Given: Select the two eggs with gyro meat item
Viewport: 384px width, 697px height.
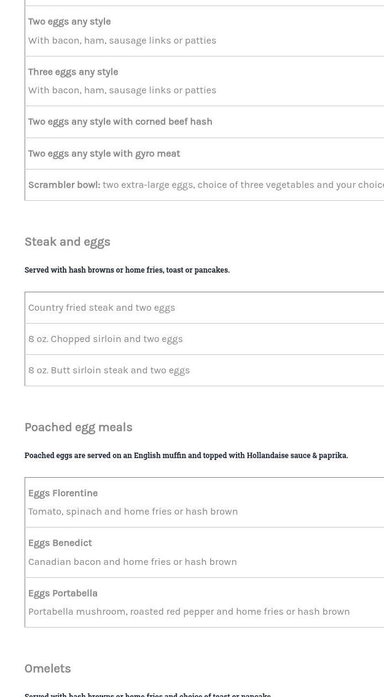Looking at the screenshot, I should click(104, 154).
